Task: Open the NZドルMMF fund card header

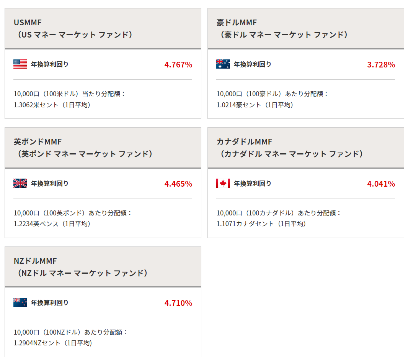Action: (x=103, y=267)
